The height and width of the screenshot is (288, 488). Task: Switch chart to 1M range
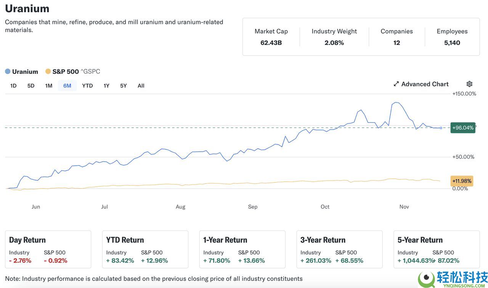pos(49,86)
